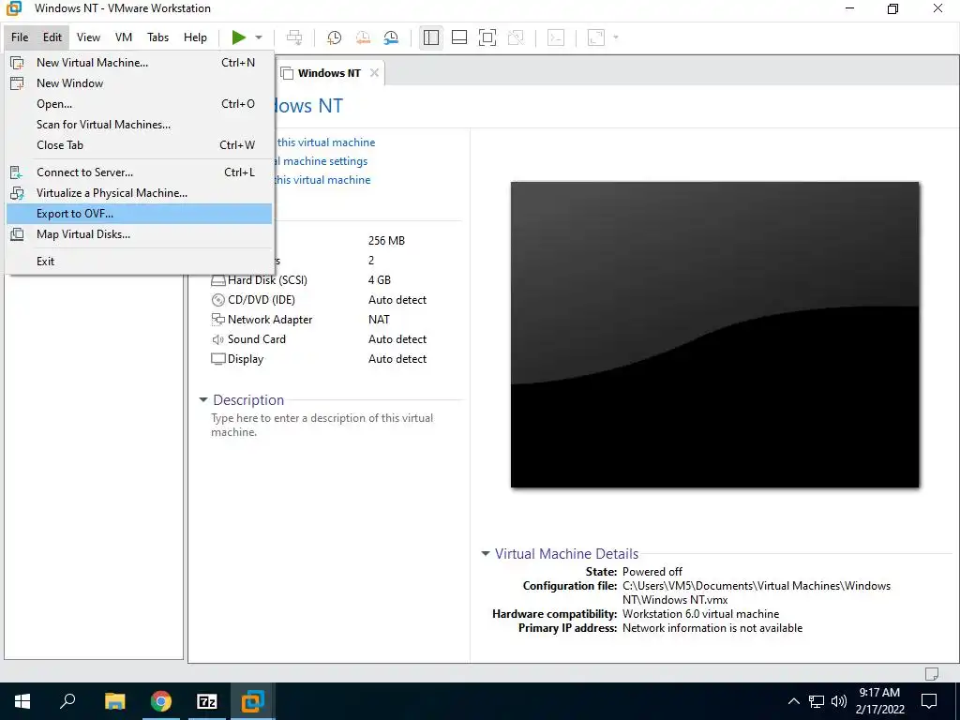Select the CD/DVD (IDE) device row

(x=319, y=300)
